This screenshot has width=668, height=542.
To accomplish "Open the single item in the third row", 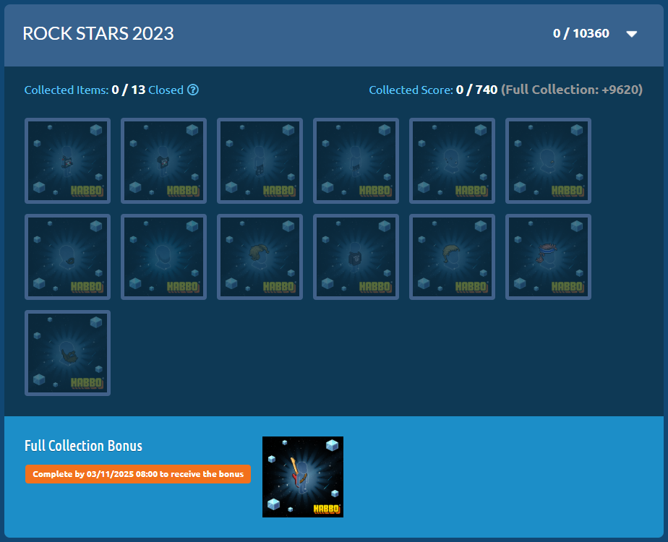I will coord(68,353).
